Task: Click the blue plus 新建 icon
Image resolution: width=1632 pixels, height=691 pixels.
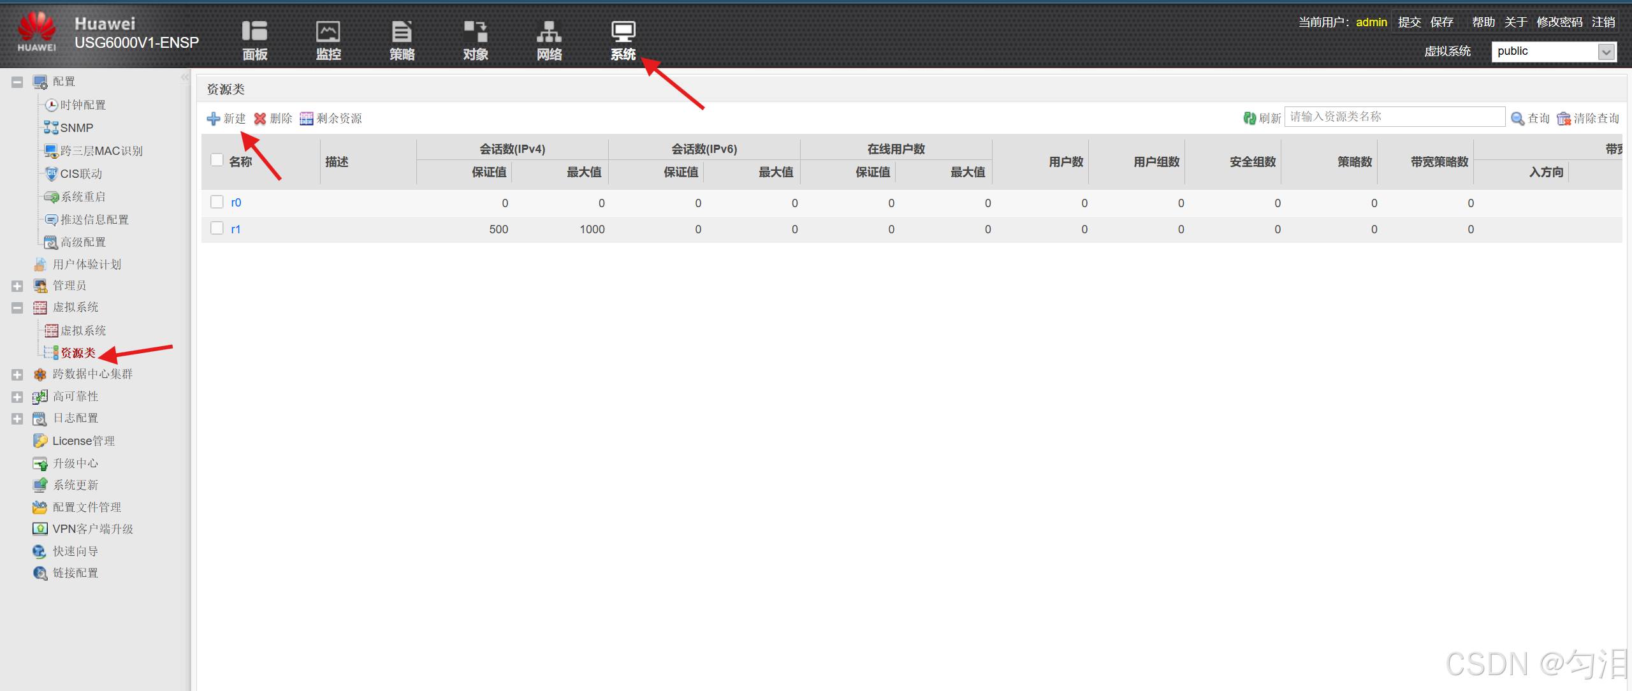Action: 213,119
